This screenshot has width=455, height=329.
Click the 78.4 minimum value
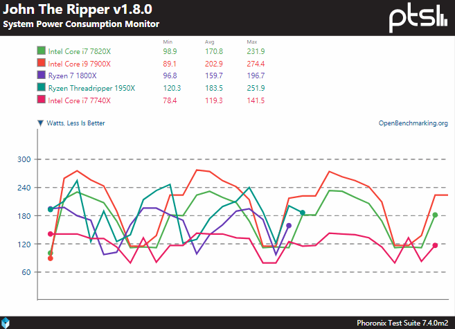(x=170, y=100)
